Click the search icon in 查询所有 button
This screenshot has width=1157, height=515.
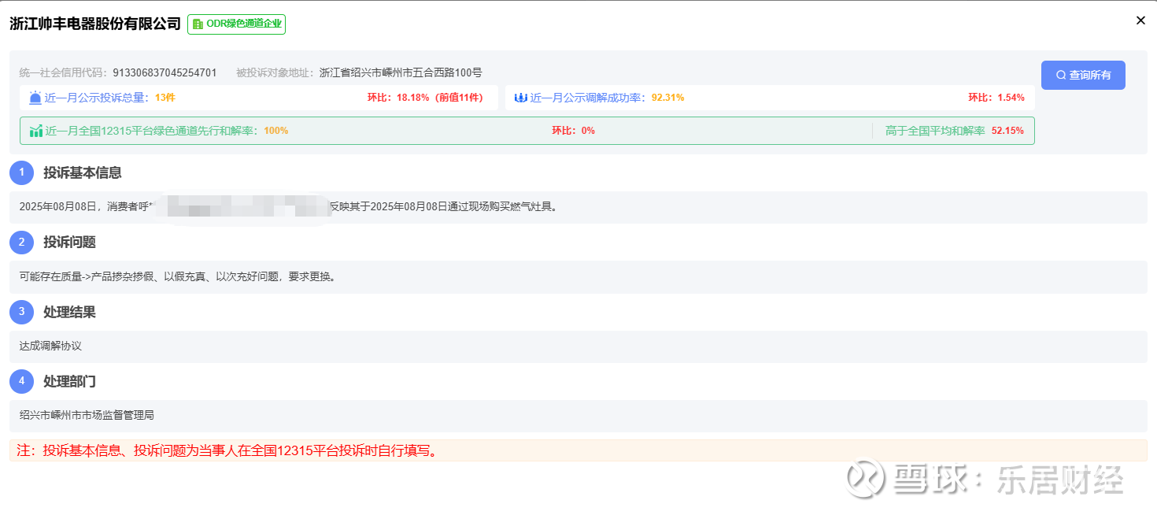[x=1061, y=76]
